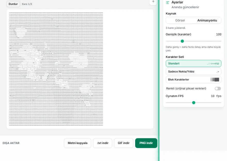
Task: Stop playback with the Durdur button
Action: [13, 4]
